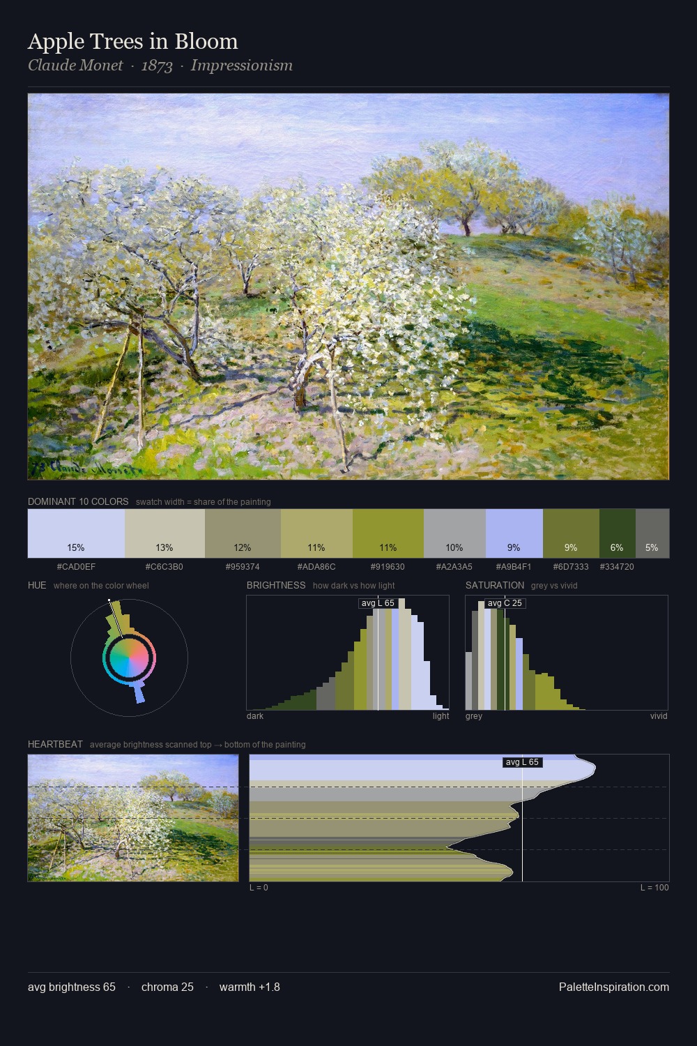
Task: Click the L = 100 axis label
Action: click(654, 888)
